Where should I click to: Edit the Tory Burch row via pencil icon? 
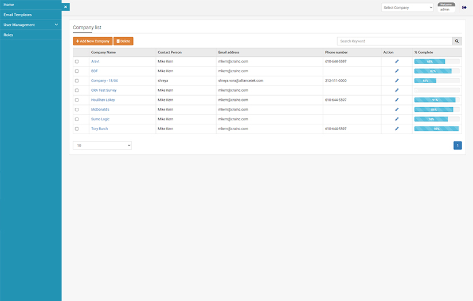(x=397, y=129)
